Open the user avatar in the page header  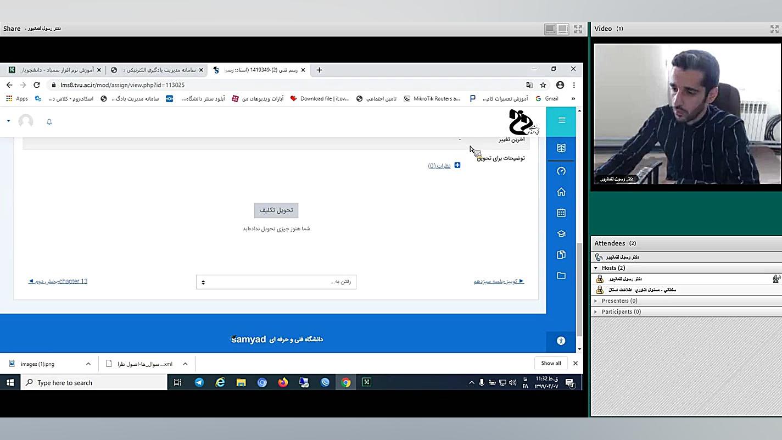point(26,121)
